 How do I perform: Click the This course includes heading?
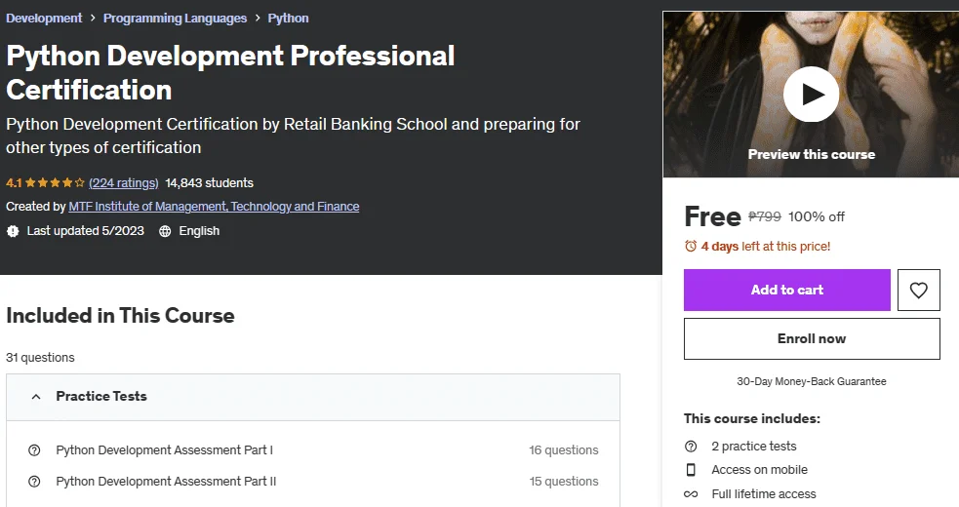pyautogui.click(x=752, y=419)
